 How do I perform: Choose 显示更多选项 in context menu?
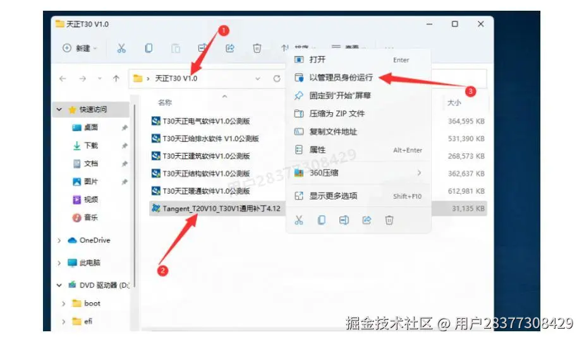pos(358,196)
